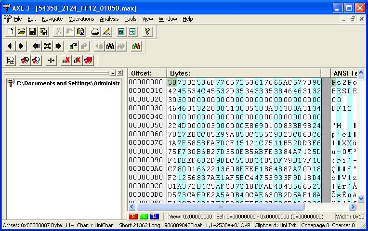The width and height of the screenshot is (368, 231).
Task: Close the left file tree pane
Action: pos(120,73)
